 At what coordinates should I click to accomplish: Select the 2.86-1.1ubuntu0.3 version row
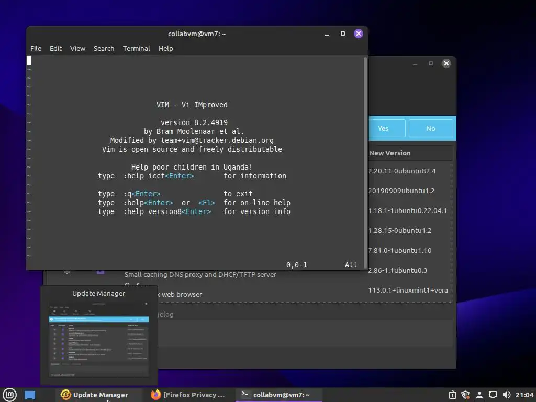pyautogui.click(x=398, y=270)
